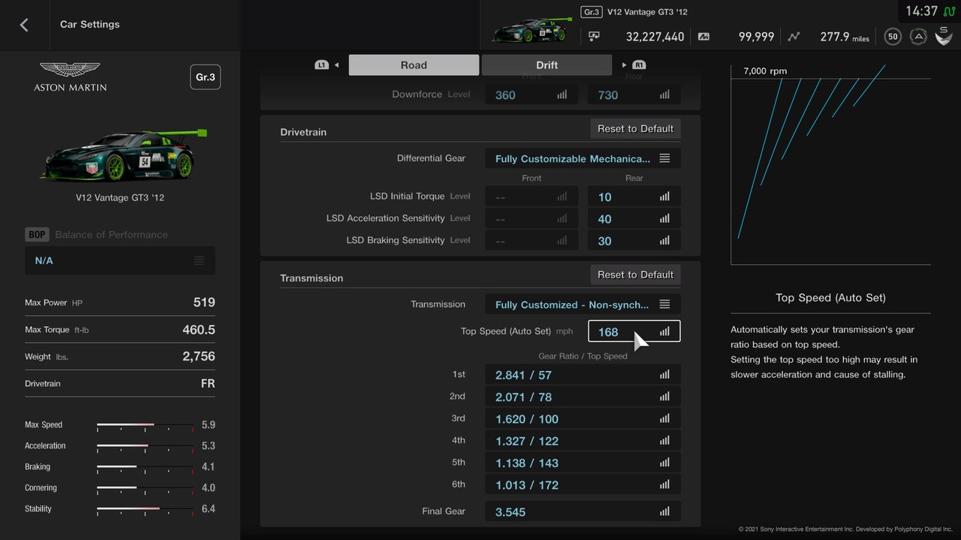Adjust 5th gear ratio 1.138 / 143
This screenshot has width=961, height=540.
[583, 463]
